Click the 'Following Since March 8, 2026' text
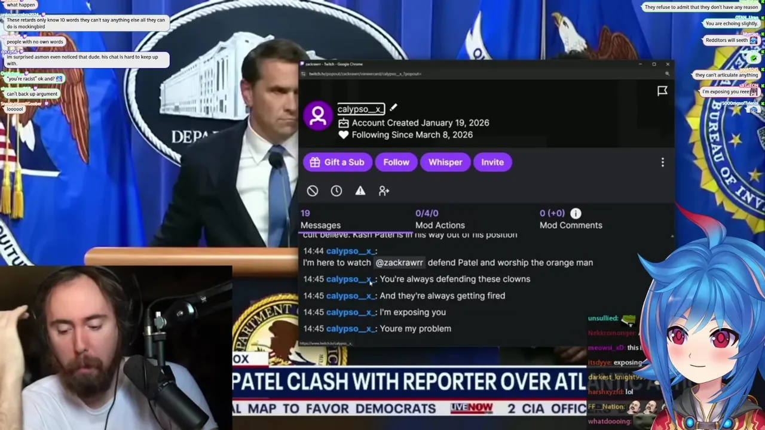 [412, 135]
